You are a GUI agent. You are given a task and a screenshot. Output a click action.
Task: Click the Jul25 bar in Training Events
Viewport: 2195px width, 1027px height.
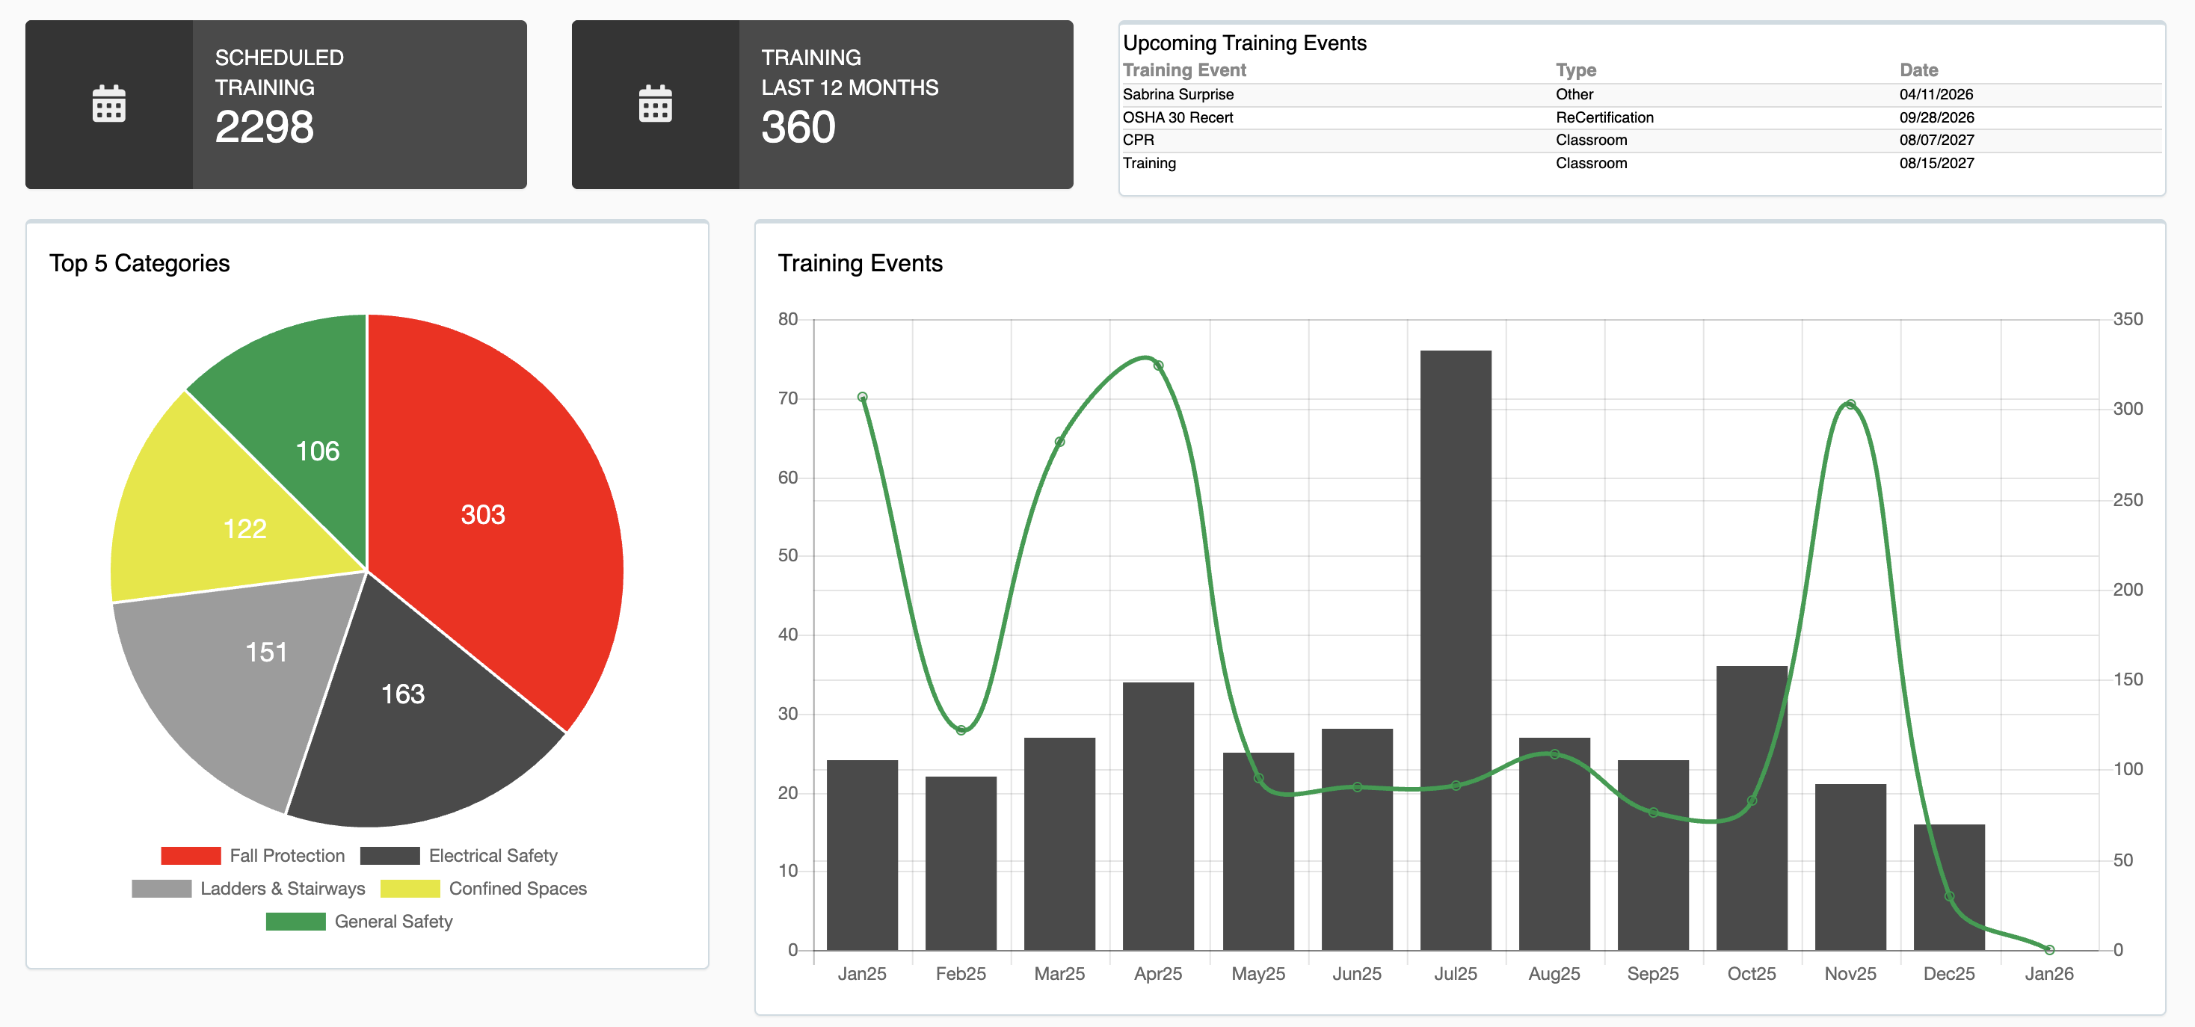pyautogui.click(x=1456, y=650)
